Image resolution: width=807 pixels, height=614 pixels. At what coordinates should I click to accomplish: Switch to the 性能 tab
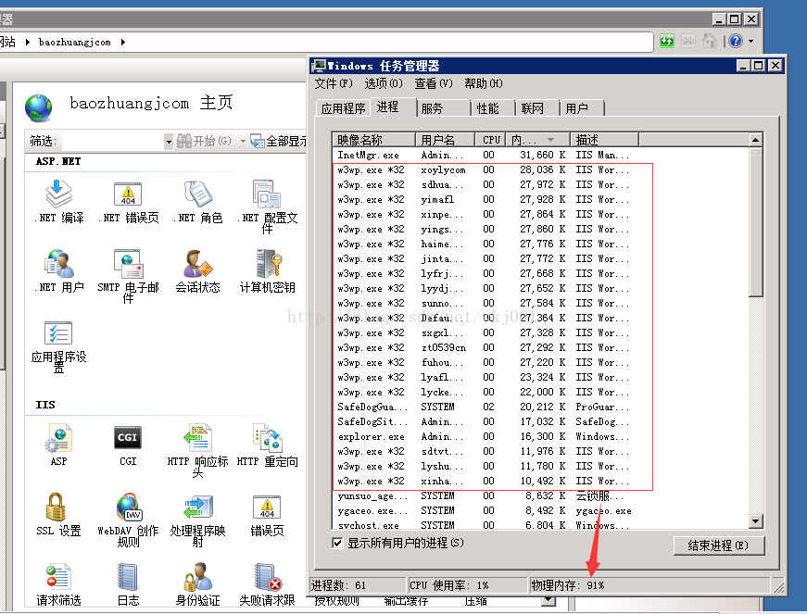pos(493,108)
